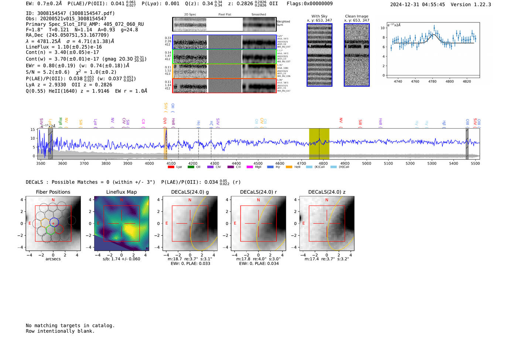The width and height of the screenshot is (517, 351).
Task: Select the Primary Spec_Slot_IFU_AMP line
Action: point(85,24)
